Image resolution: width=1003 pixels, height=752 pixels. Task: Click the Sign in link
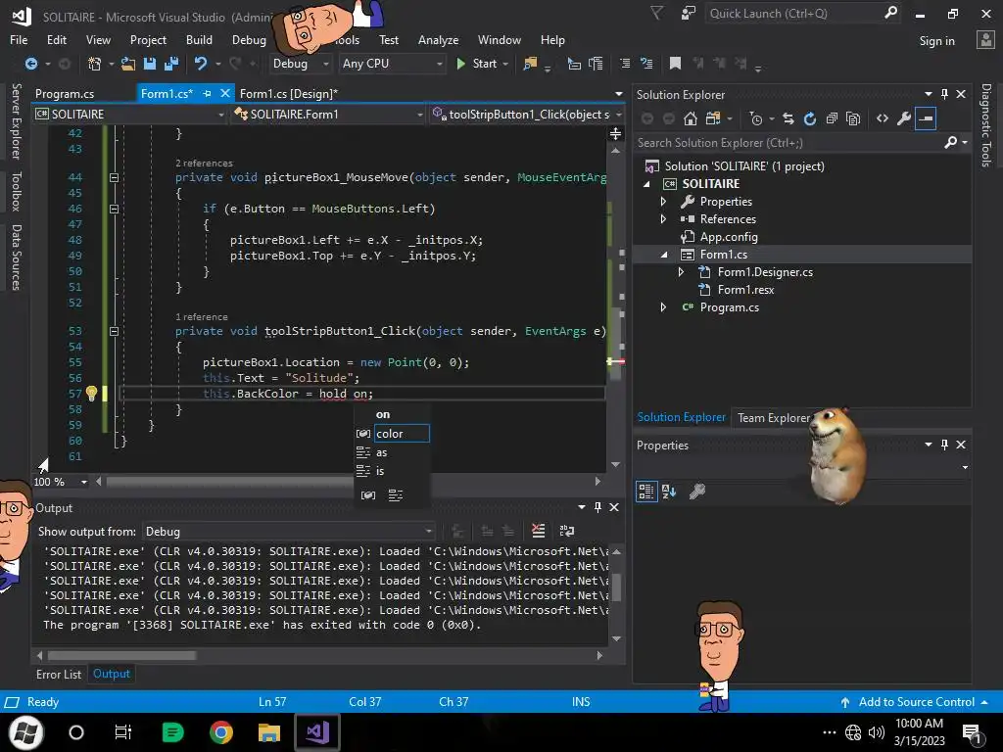[x=936, y=41]
